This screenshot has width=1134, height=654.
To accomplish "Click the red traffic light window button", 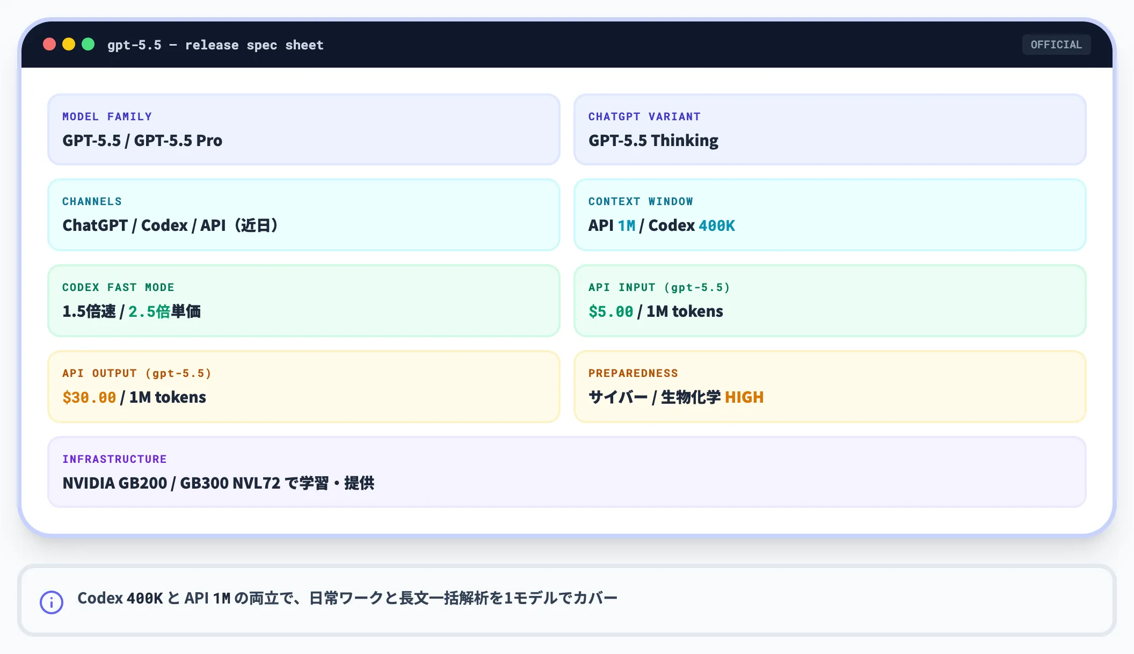I will (x=49, y=45).
